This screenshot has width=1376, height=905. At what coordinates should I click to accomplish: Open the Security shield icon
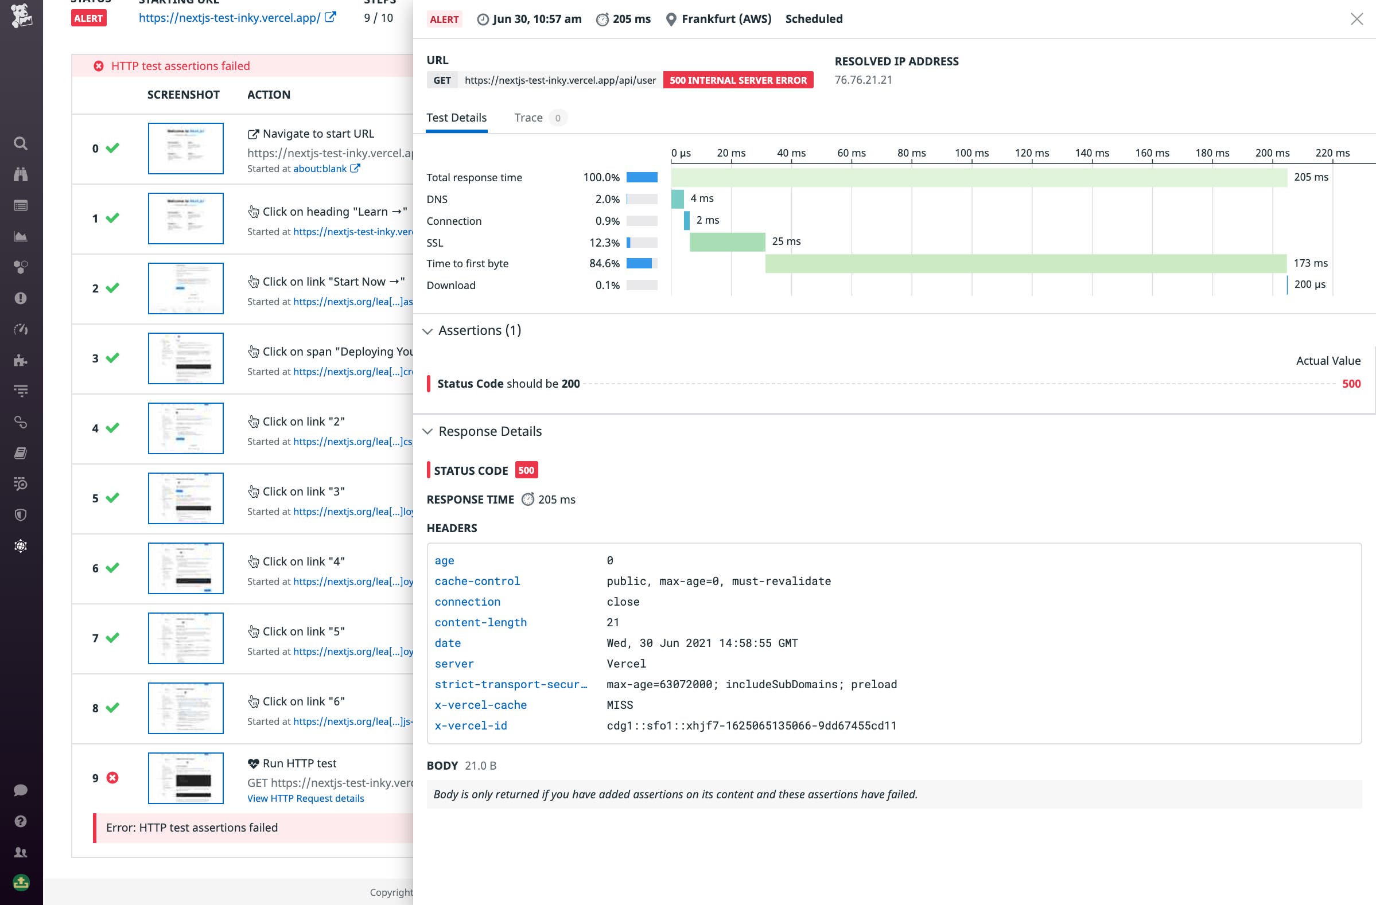21,516
